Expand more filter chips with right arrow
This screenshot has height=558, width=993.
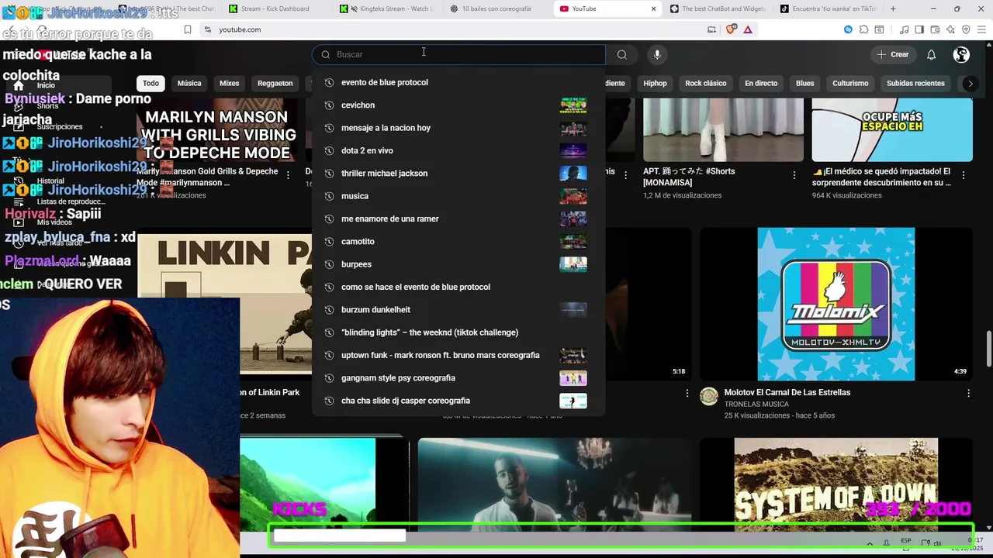(x=970, y=83)
